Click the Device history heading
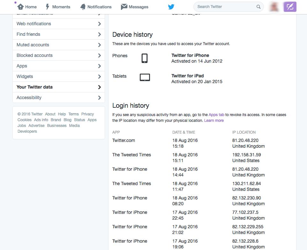This screenshot has height=250, width=307. 132,35
